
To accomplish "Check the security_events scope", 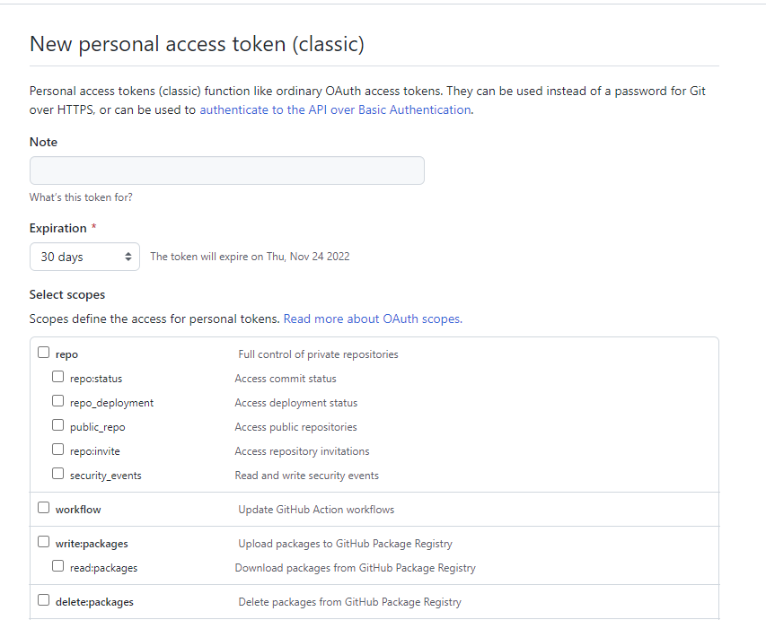I will (x=58, y=474).
